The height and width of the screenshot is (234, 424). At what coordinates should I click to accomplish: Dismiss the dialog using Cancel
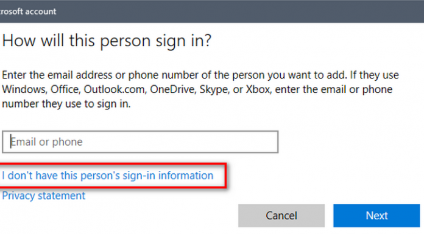(x=281, y=215)
